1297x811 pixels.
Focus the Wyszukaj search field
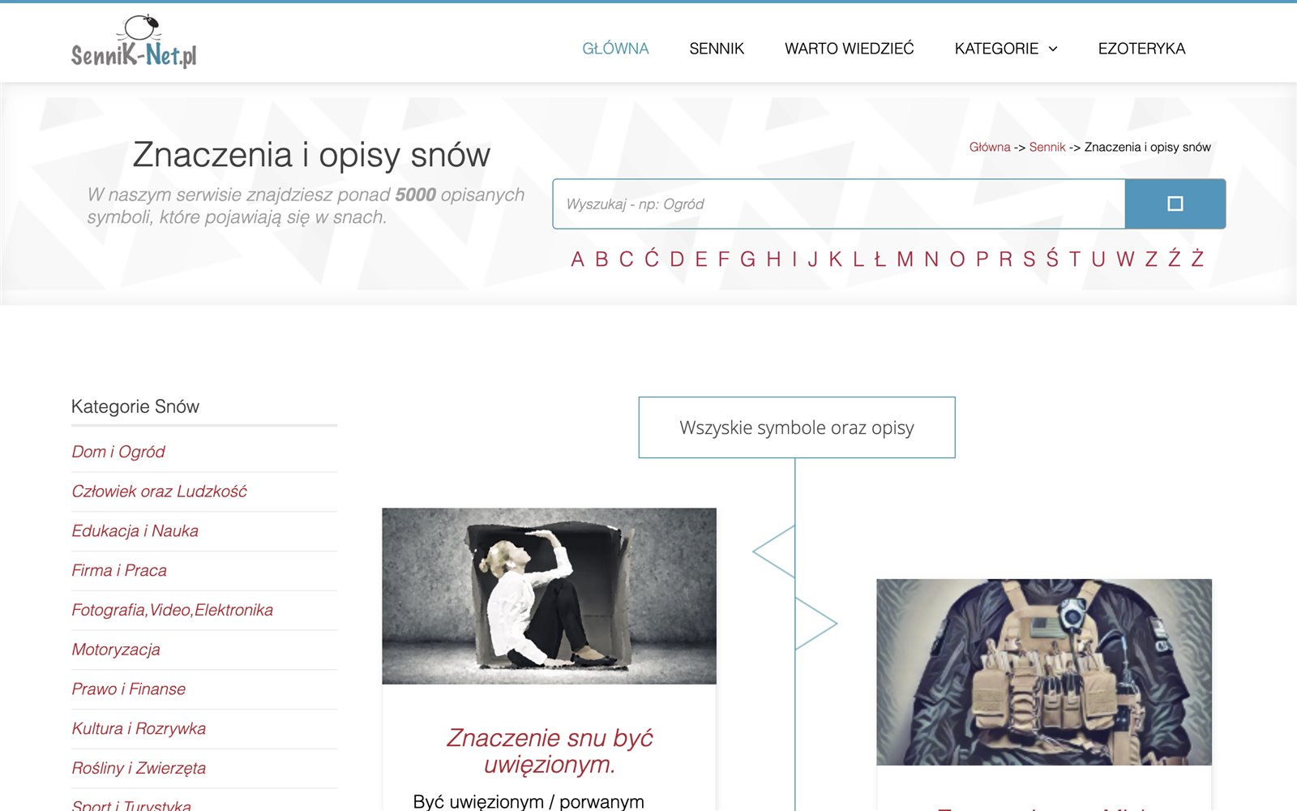tap(839, 204)
